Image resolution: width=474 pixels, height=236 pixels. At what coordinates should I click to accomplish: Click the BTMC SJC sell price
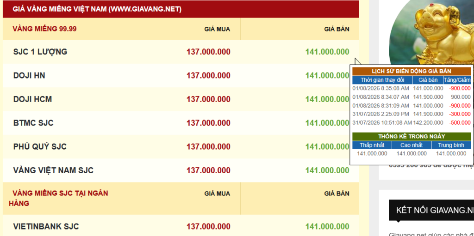coord(327,123)
